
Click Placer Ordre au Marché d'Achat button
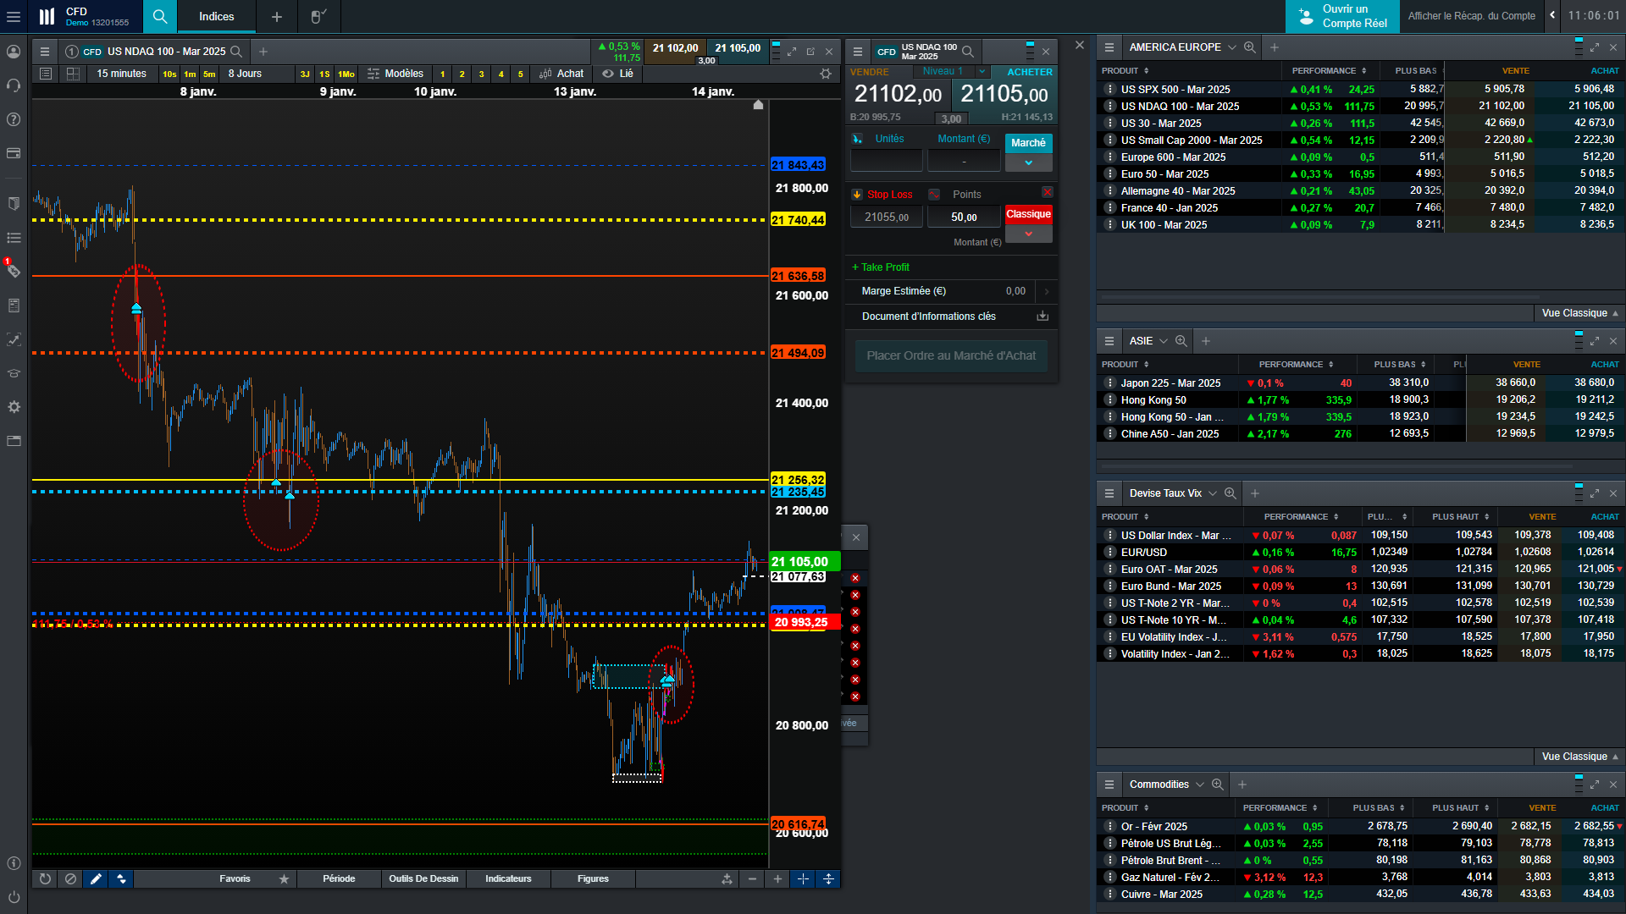point(950,356)
